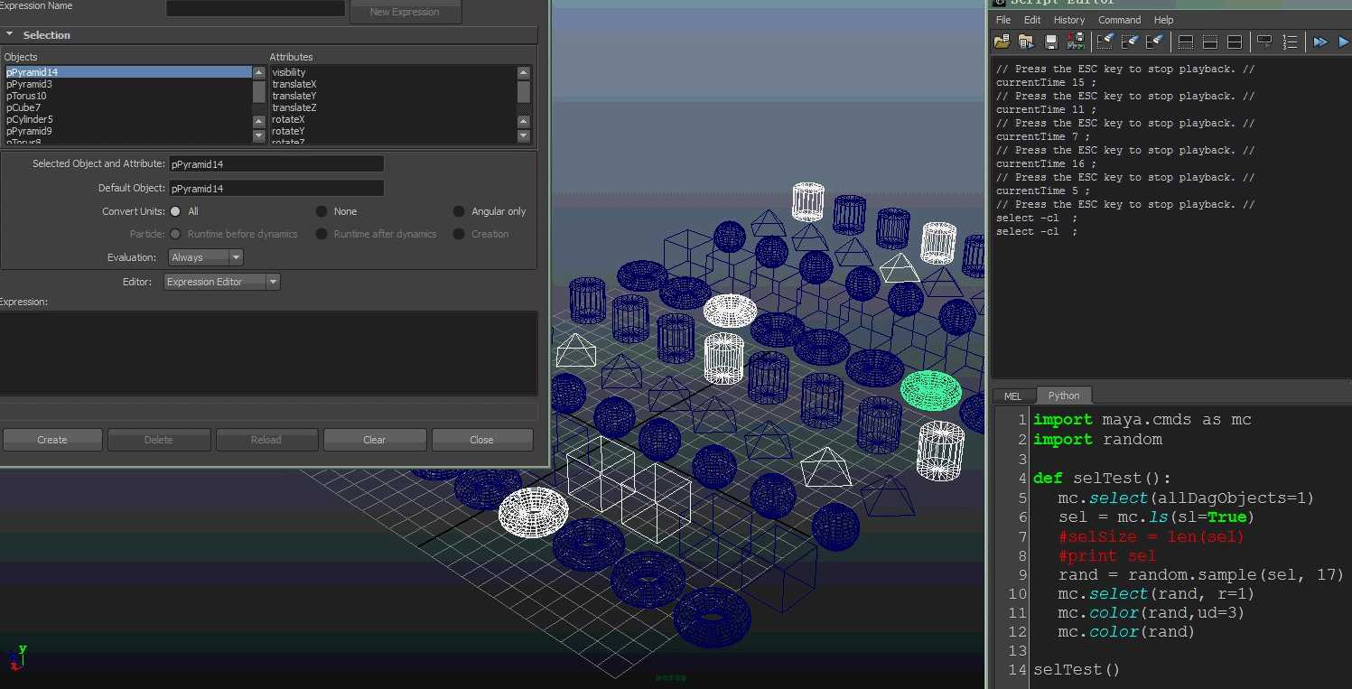This screenshot has width=1352, height=689.
Task: Click the Save Script floppy icon
Action: [1050, 42]
